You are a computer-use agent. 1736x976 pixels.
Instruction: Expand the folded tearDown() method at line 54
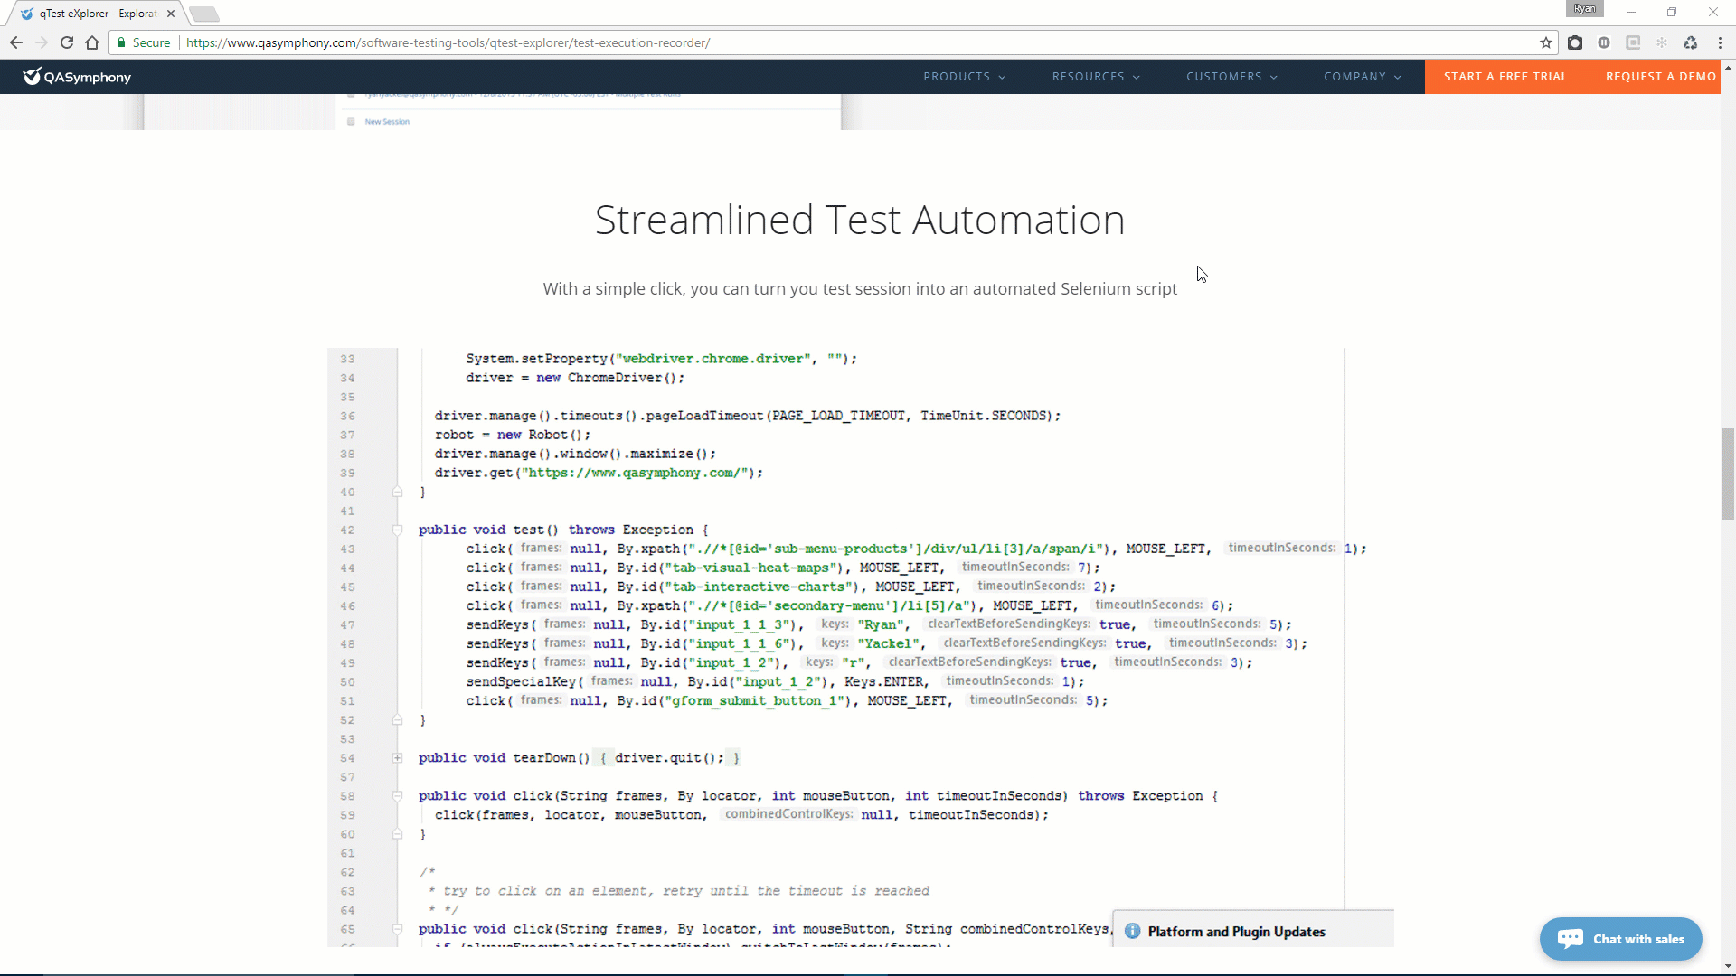(x=397, y=758)
